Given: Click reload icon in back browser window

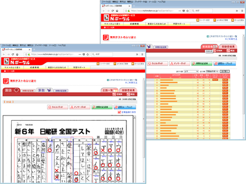Looking at the screenshot, I should pos(113,11).
